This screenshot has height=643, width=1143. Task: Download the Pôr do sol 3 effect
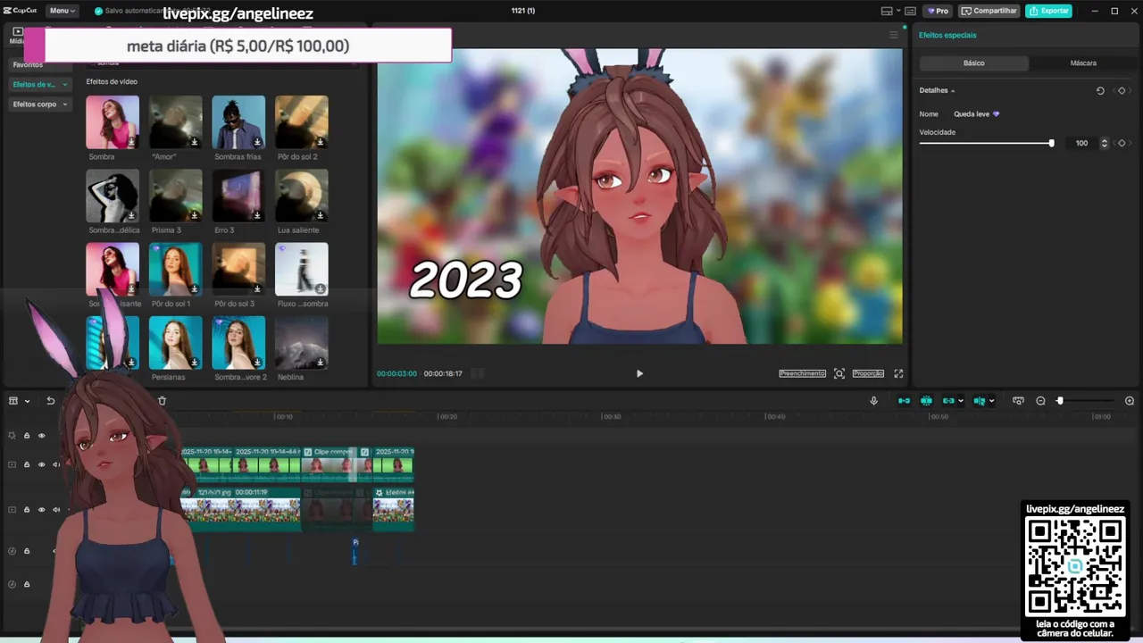[257, 288]
